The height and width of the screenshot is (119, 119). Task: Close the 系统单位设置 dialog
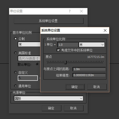coord(105,30)
